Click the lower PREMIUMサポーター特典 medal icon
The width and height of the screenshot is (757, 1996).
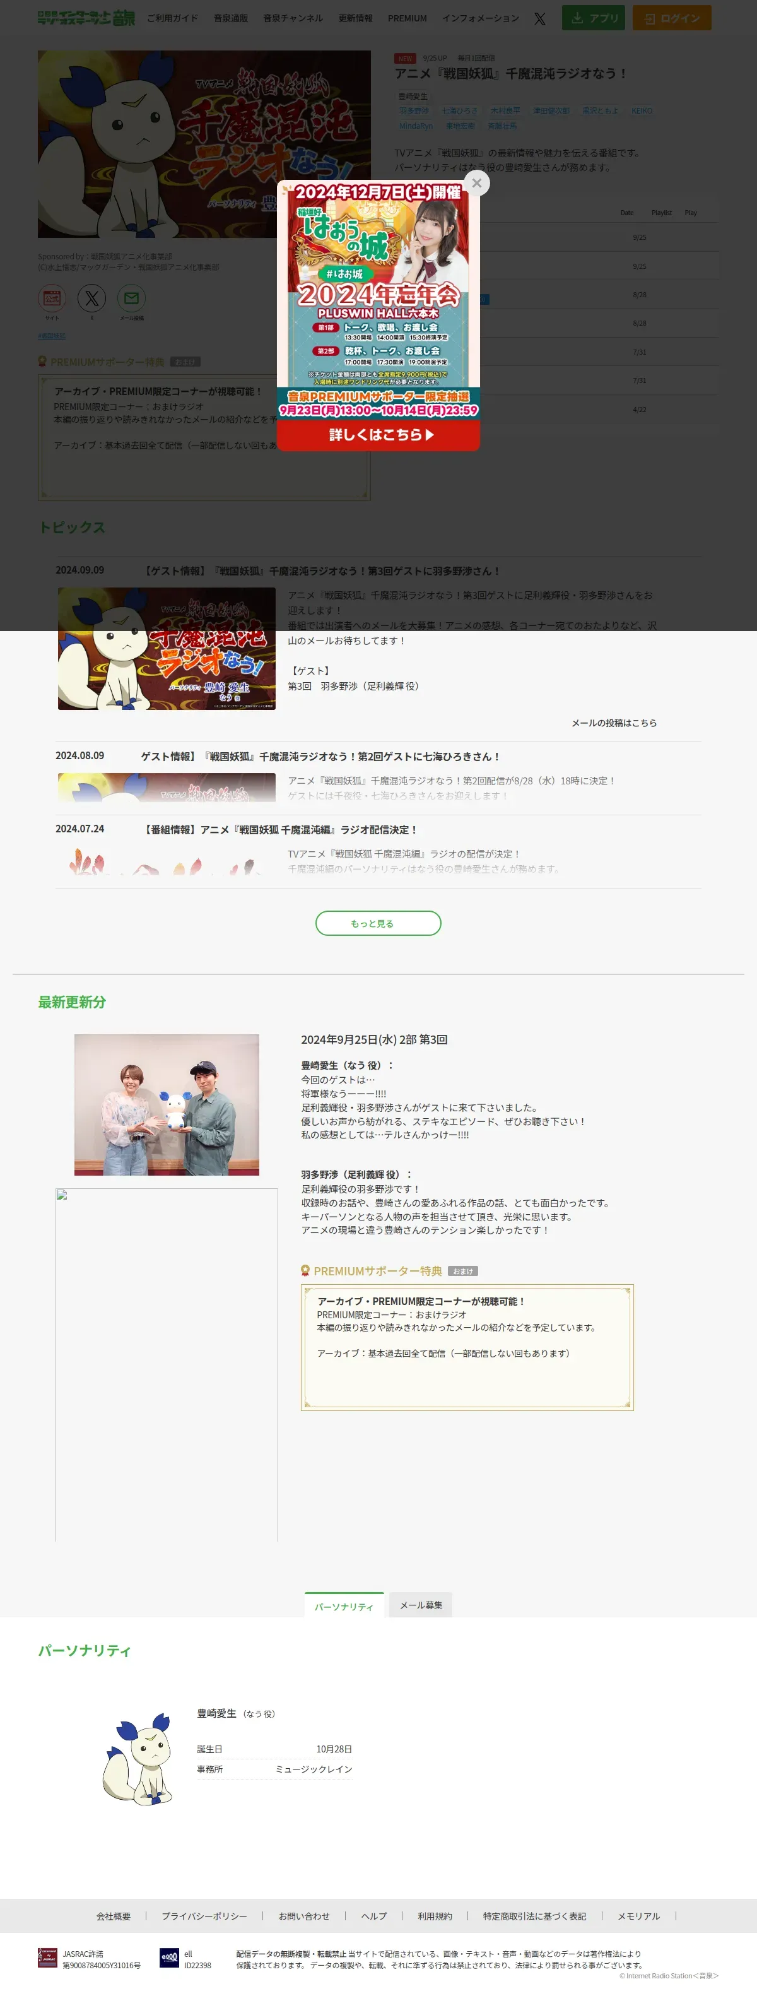coord(305,1271)
